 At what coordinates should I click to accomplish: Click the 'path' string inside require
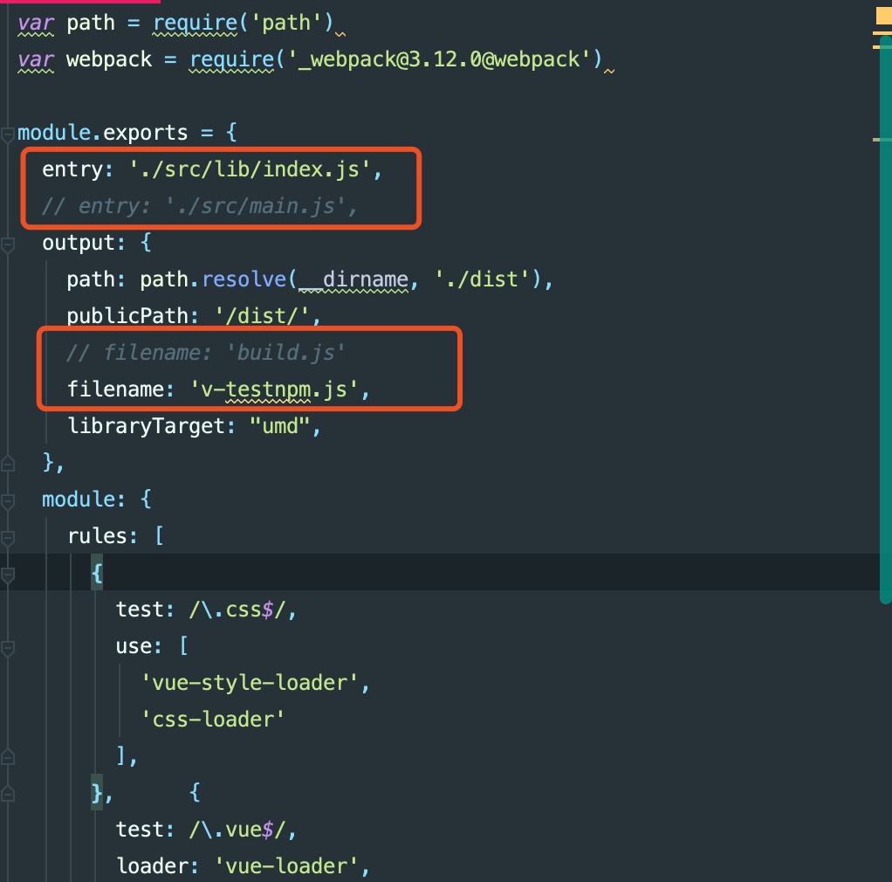(x=286, y=24)
